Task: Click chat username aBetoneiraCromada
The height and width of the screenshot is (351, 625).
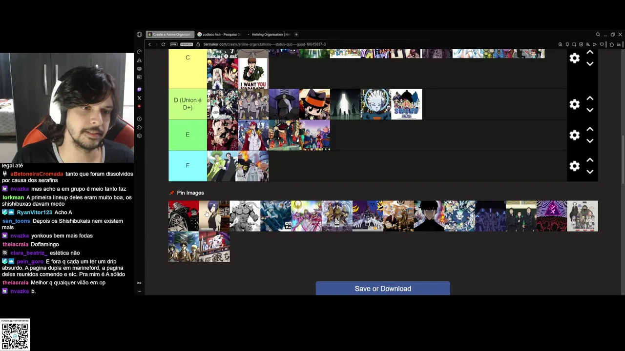Action: [37, 174]
